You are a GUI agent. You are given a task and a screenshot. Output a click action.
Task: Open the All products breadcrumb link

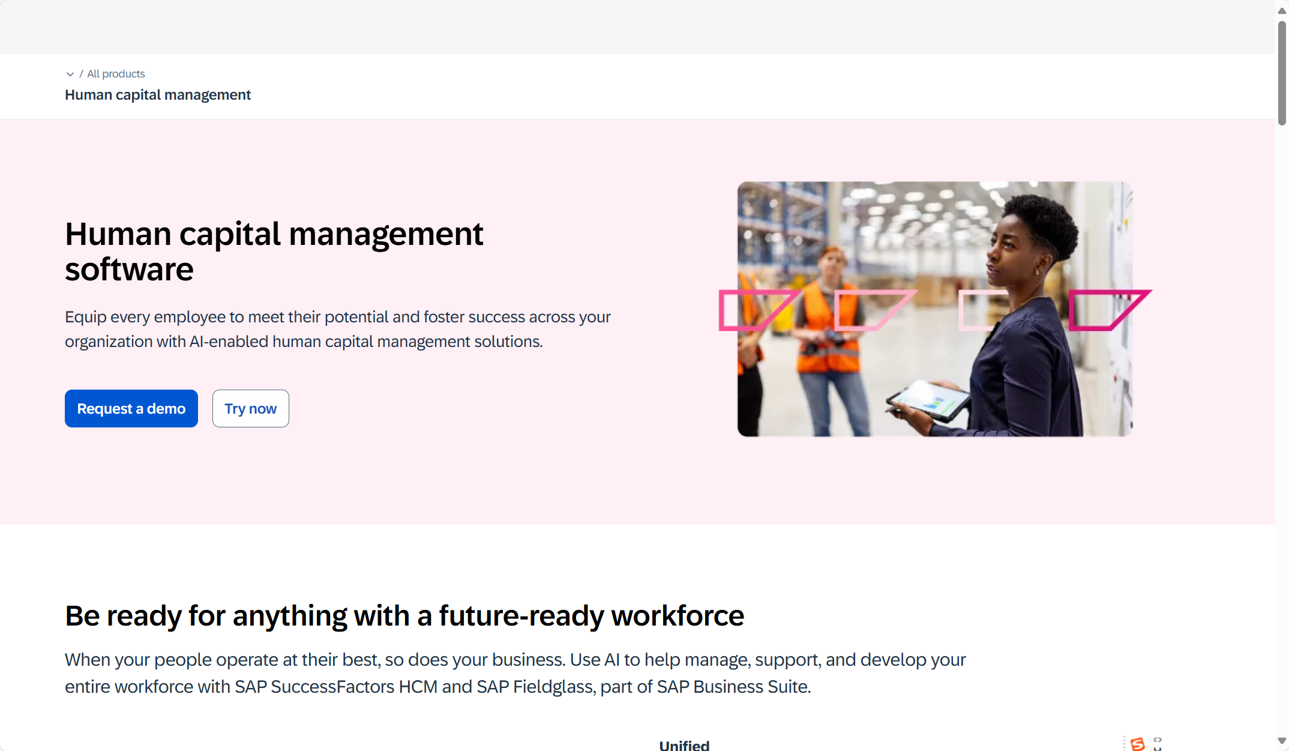[116, 74]
